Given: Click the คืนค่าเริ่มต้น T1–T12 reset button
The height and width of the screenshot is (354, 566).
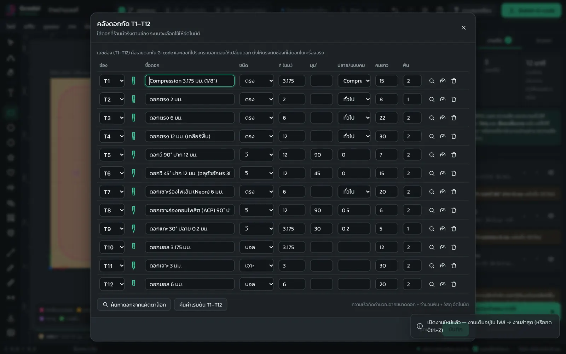Looking at the screenshot, I should (x=201, y=305).
